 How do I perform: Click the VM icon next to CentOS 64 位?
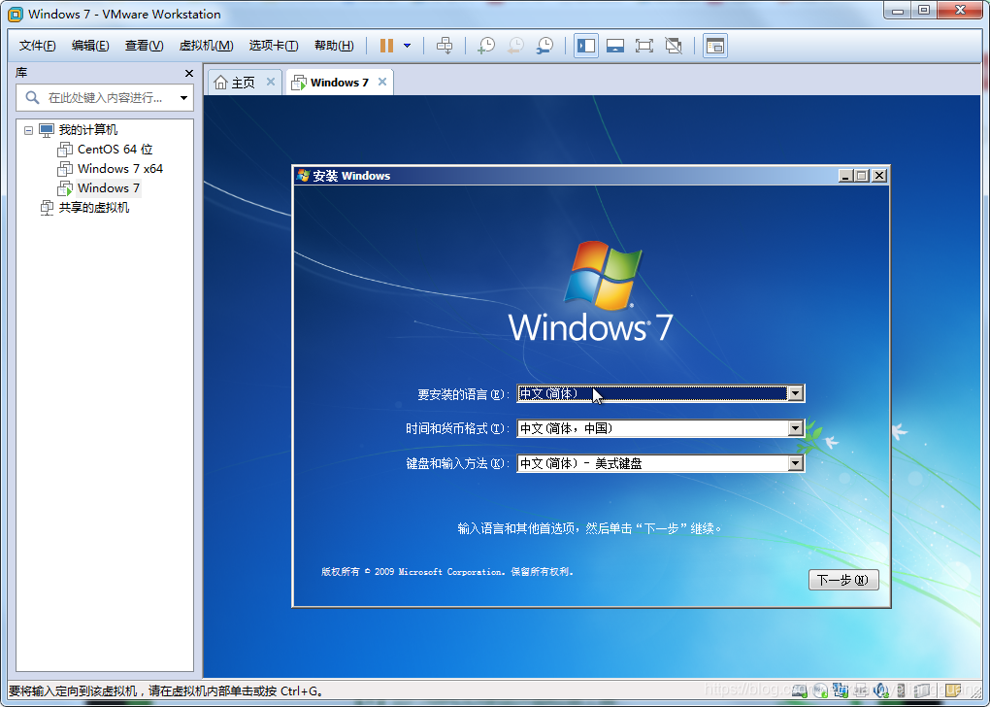tap(65, 150)
